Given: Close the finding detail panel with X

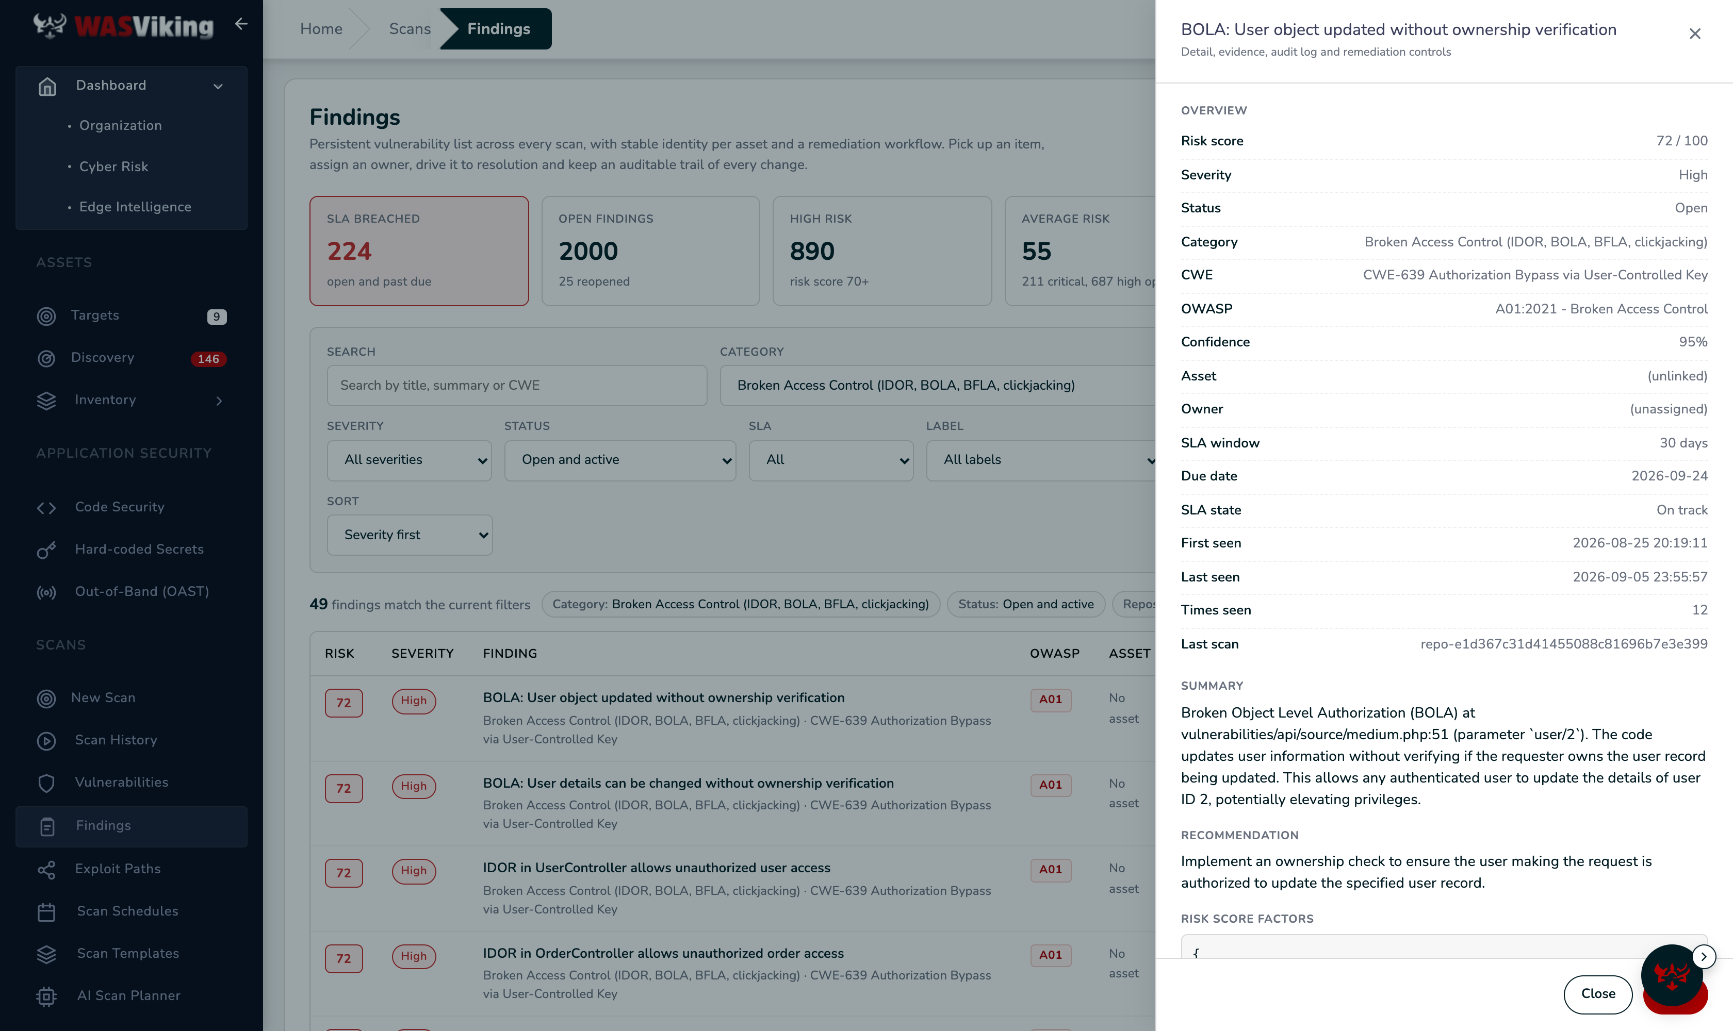Looking at the screenshot, I should point(1695,34).
